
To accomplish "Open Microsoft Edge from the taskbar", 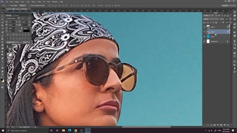I will point(70,130).
